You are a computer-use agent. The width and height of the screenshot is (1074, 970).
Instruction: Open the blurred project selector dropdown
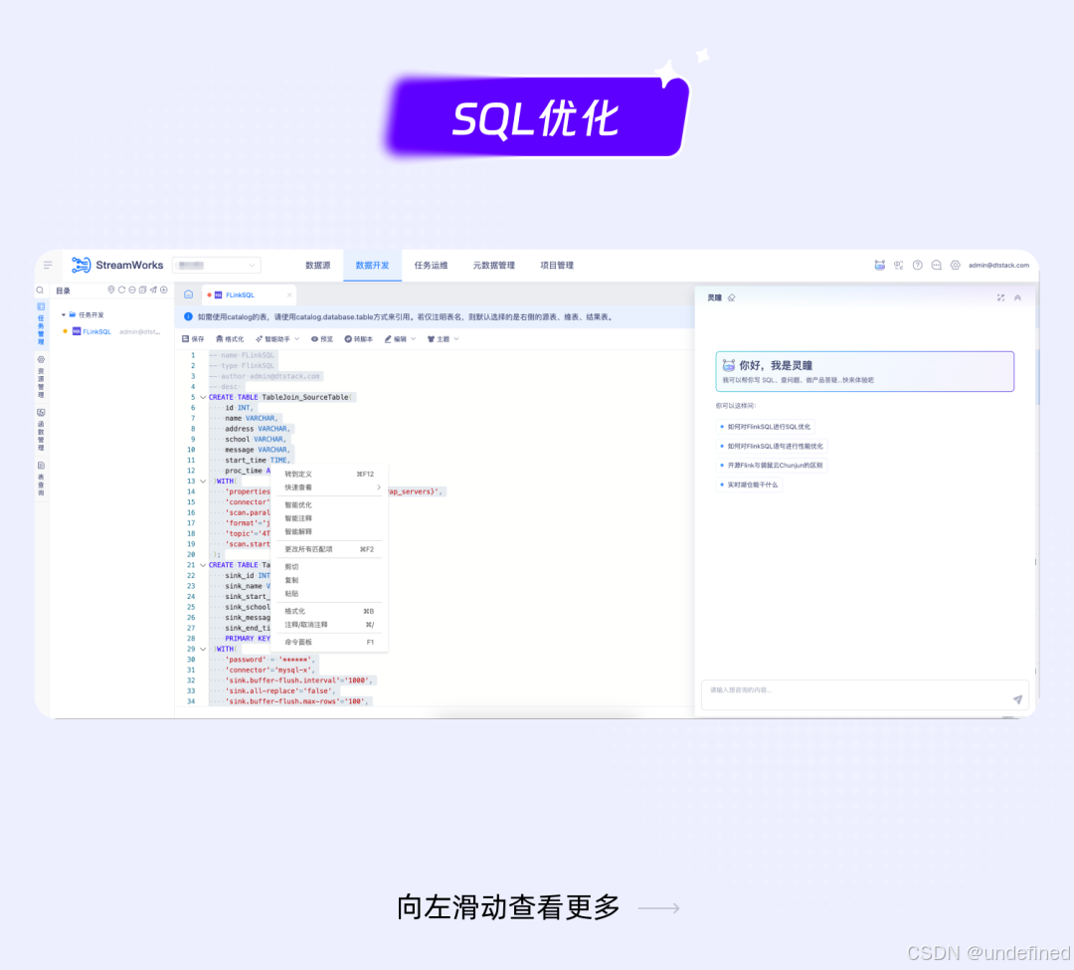217,265
